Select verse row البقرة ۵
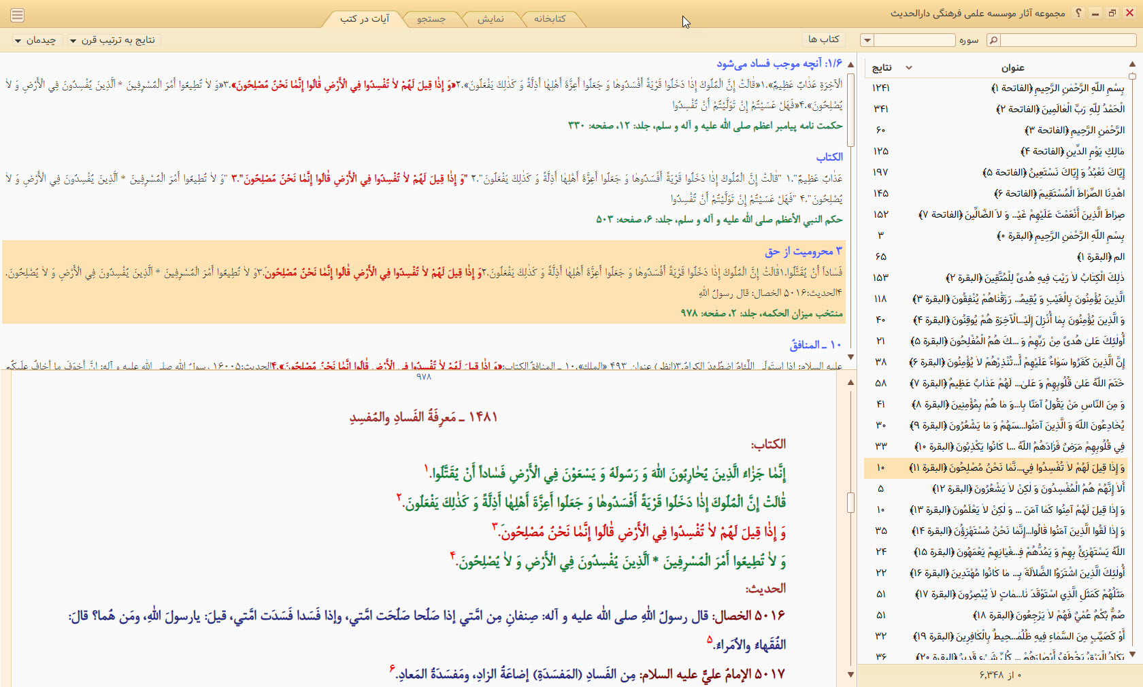The height and width of the screenshot is (687, 1143). click(x=996, y=341)
